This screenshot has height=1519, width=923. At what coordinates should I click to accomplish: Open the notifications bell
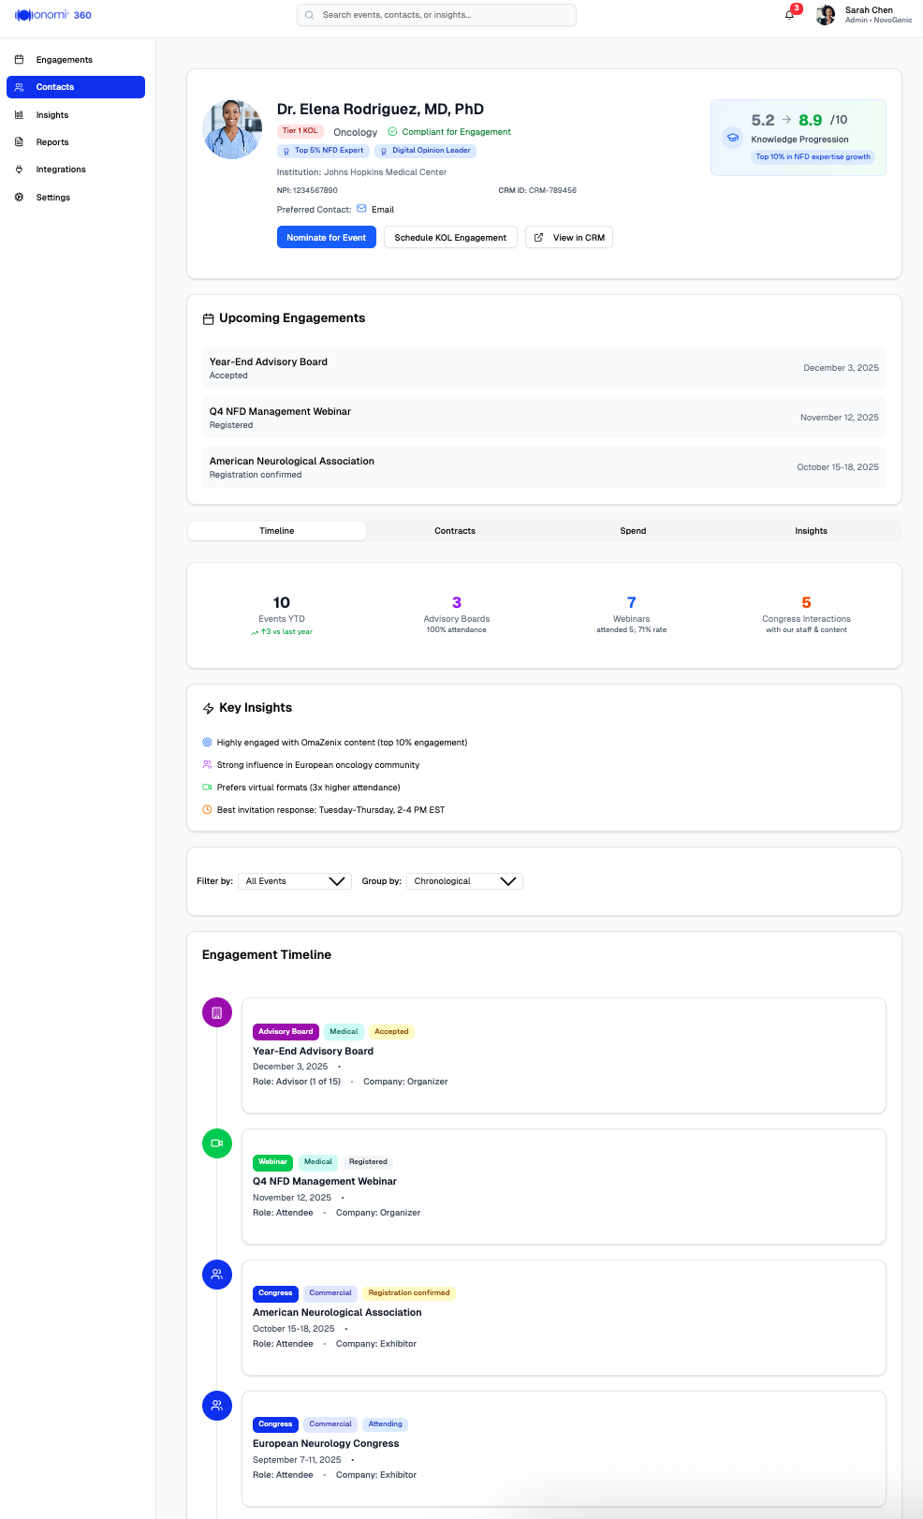click(x=789, y=14)
